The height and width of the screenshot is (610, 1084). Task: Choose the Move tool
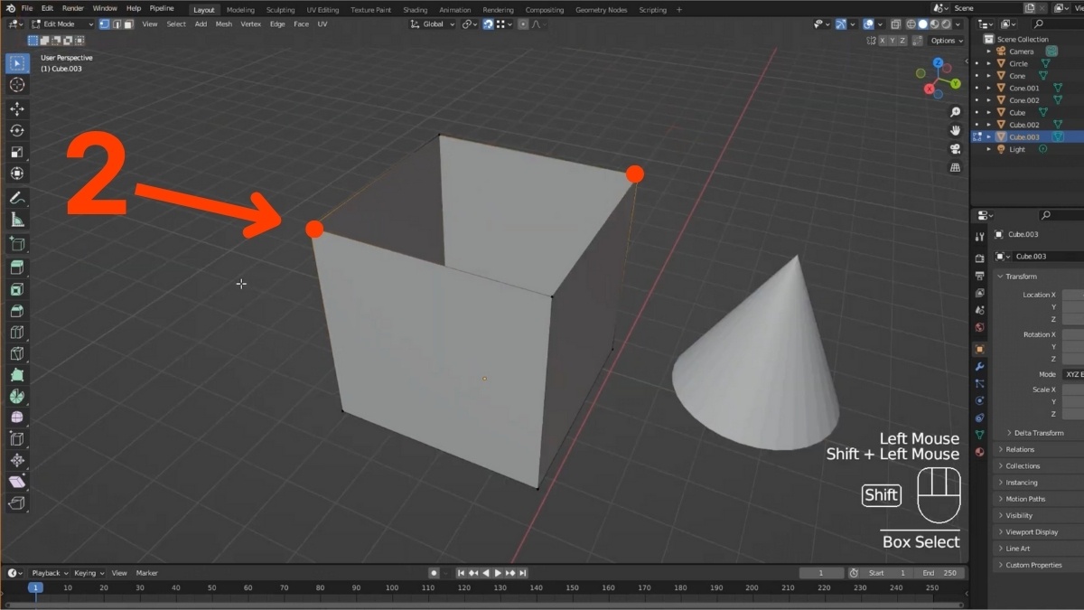coord(17,108)
